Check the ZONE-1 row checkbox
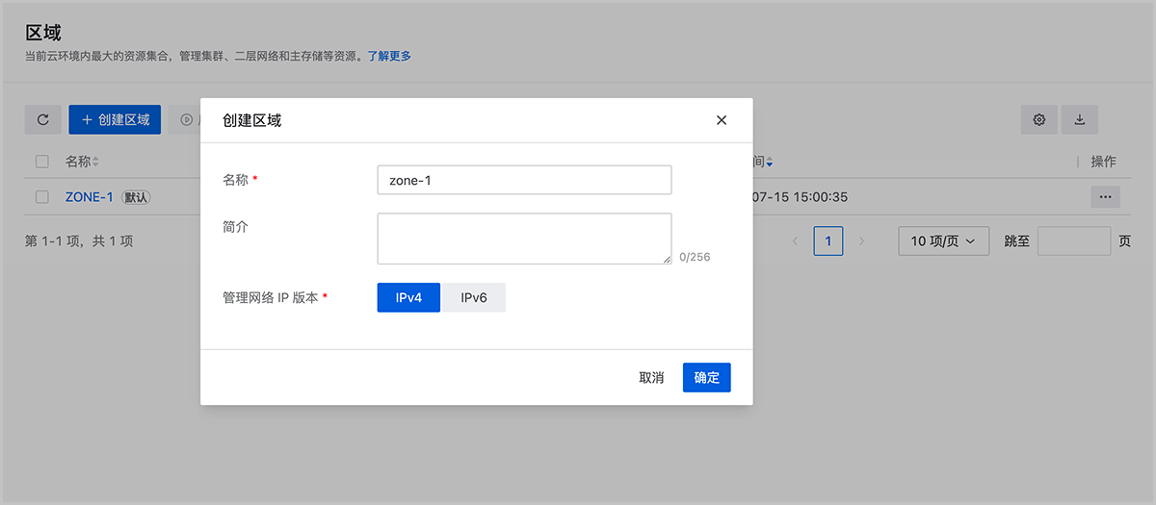Viewport: 1156px width, 505px height. coord(42,197)
